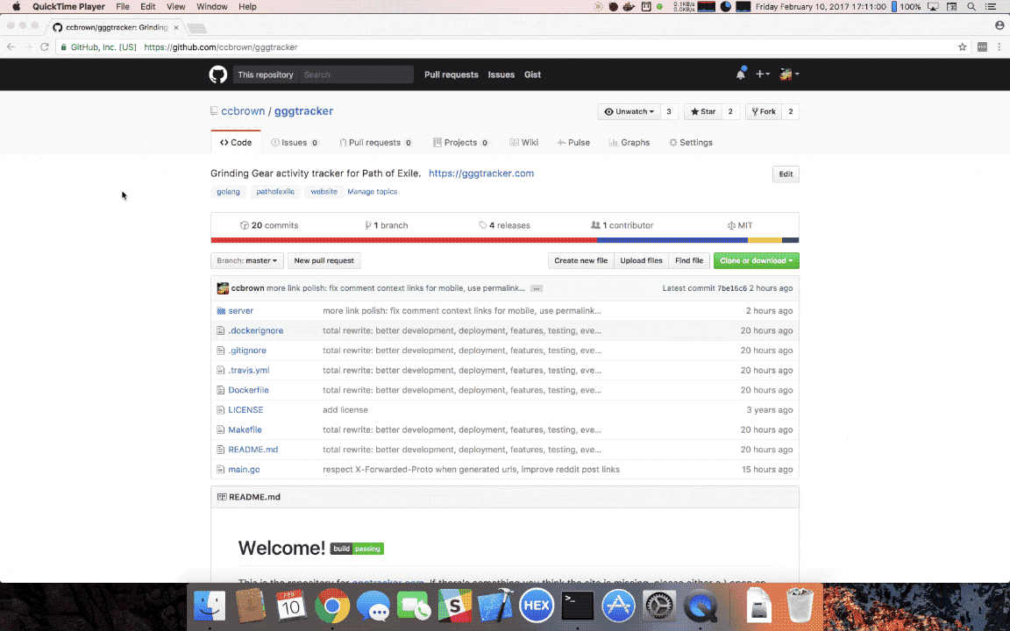This screenshot has width=1010, height=631.
Task: Open the 4 releases link
Action: [504, 225]
